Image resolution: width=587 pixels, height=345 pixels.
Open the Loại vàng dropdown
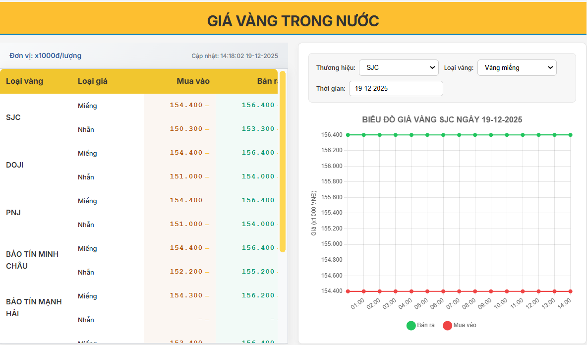517,67
